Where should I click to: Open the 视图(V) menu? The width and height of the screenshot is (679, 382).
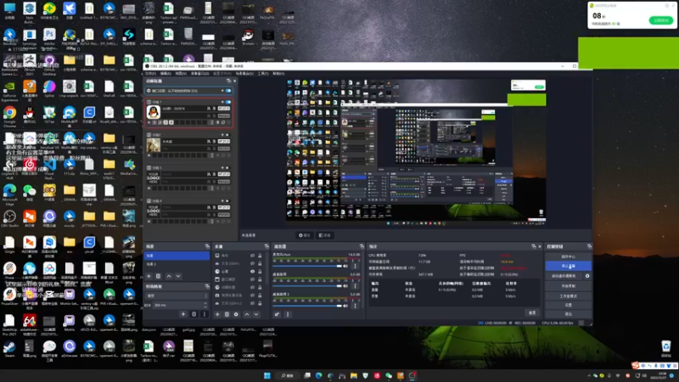pos(181,74)
